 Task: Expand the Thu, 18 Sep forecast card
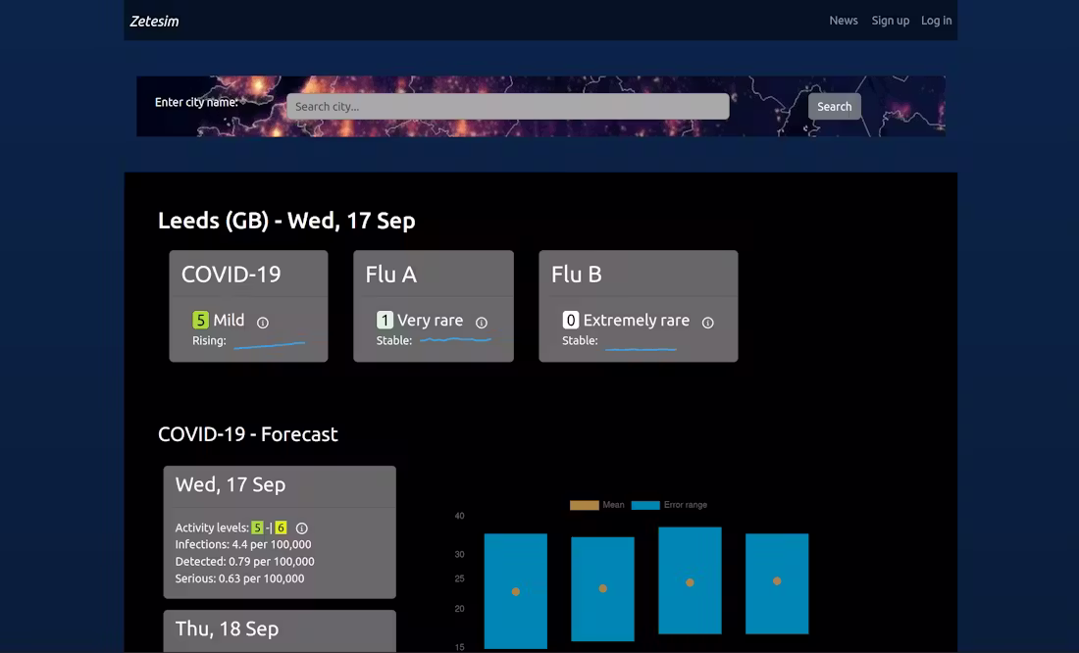tap(279, 629)
